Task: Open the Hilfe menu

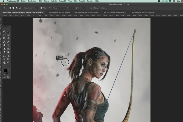Action: point(97,1)
